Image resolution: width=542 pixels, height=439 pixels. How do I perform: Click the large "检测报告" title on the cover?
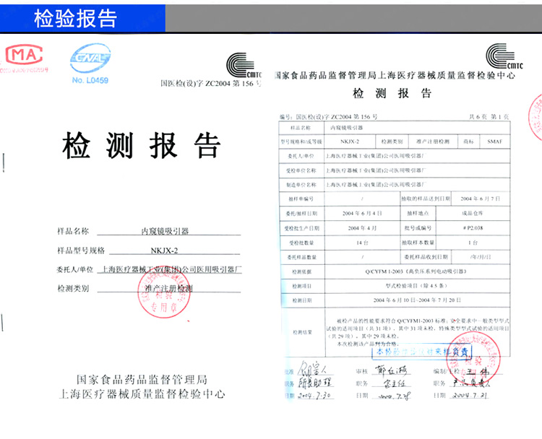142,145
